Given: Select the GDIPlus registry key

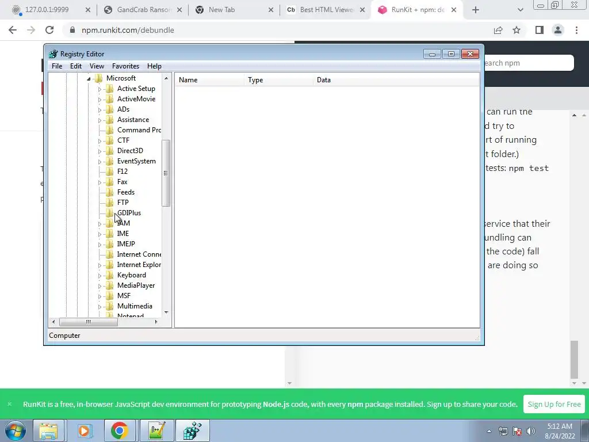Looking at the screenshot, I should tap(129, 213).
